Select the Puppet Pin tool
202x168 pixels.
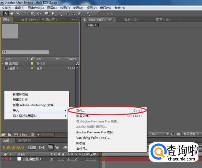click(88, 13)
